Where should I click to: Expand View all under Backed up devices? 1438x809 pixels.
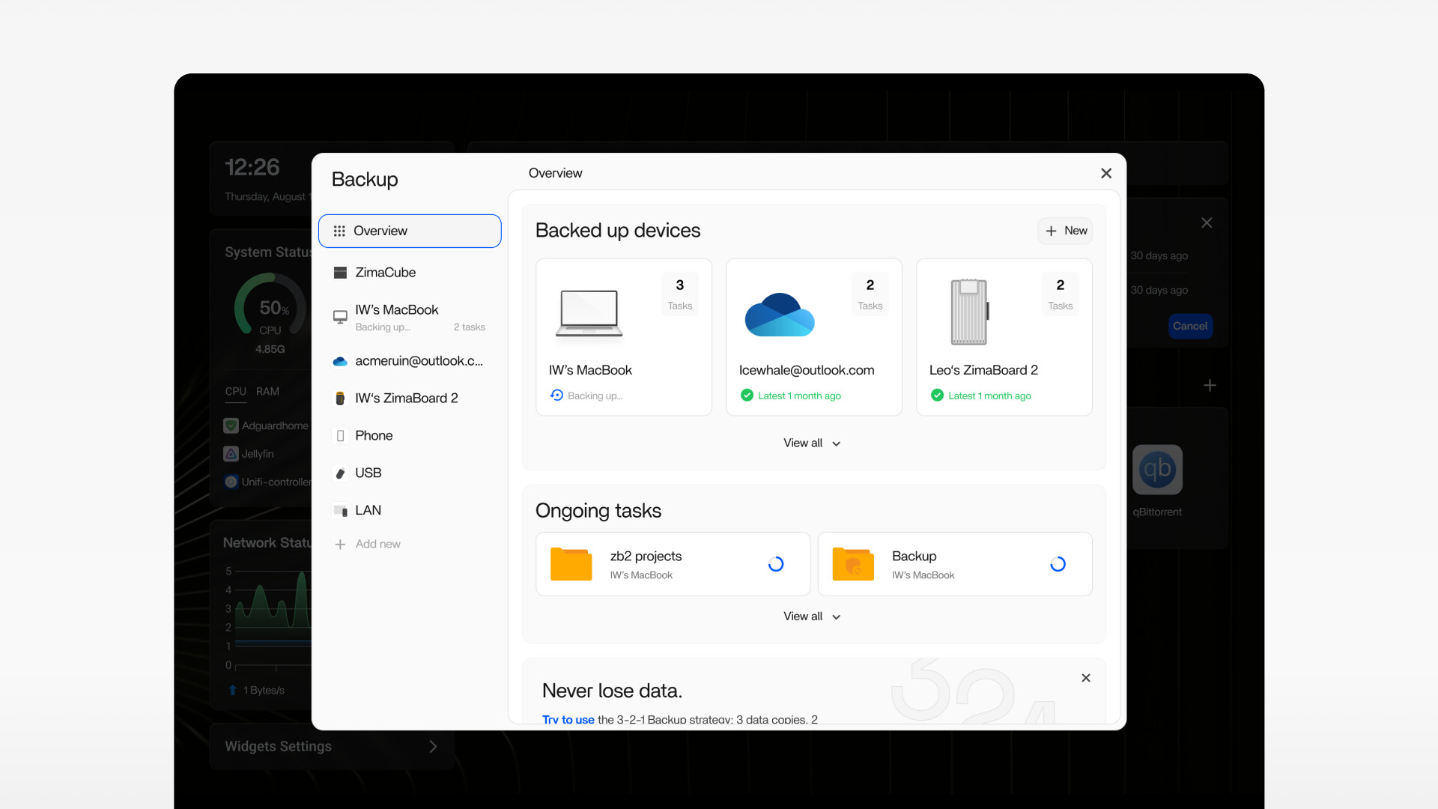click(812, 443)
